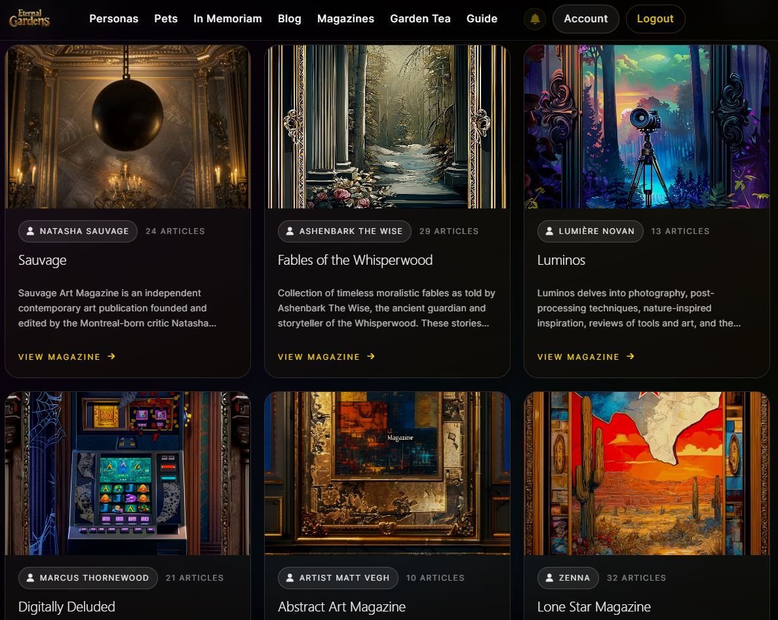Click the person icon beside Lumière Novan
Viewport: 778px width, 620px height.
[549, 231]
